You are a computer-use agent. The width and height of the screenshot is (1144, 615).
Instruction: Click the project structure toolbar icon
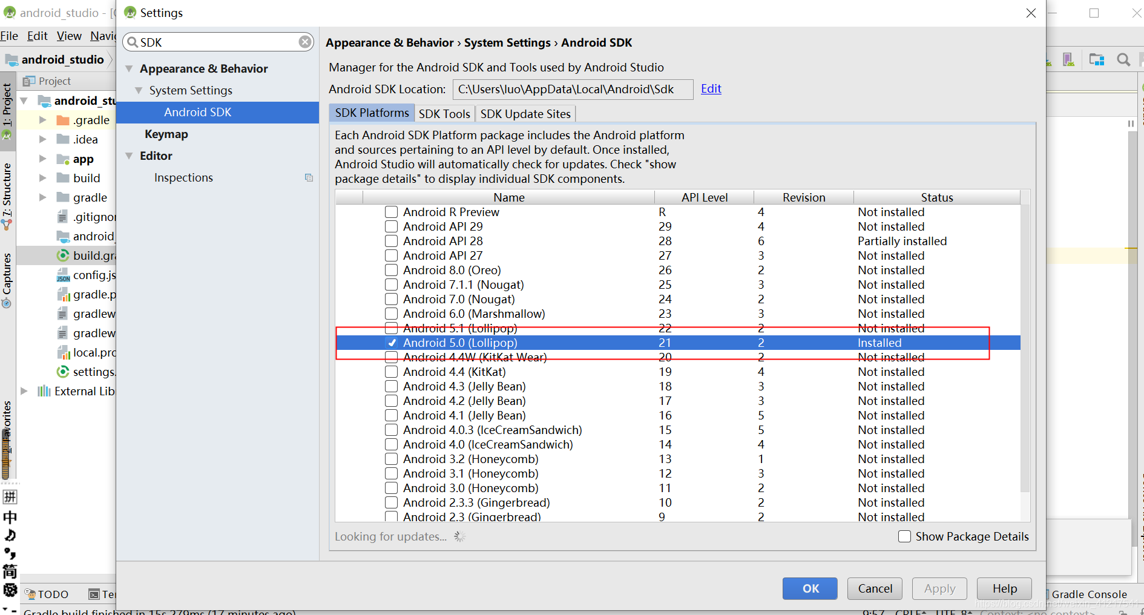coord(1097,59)
